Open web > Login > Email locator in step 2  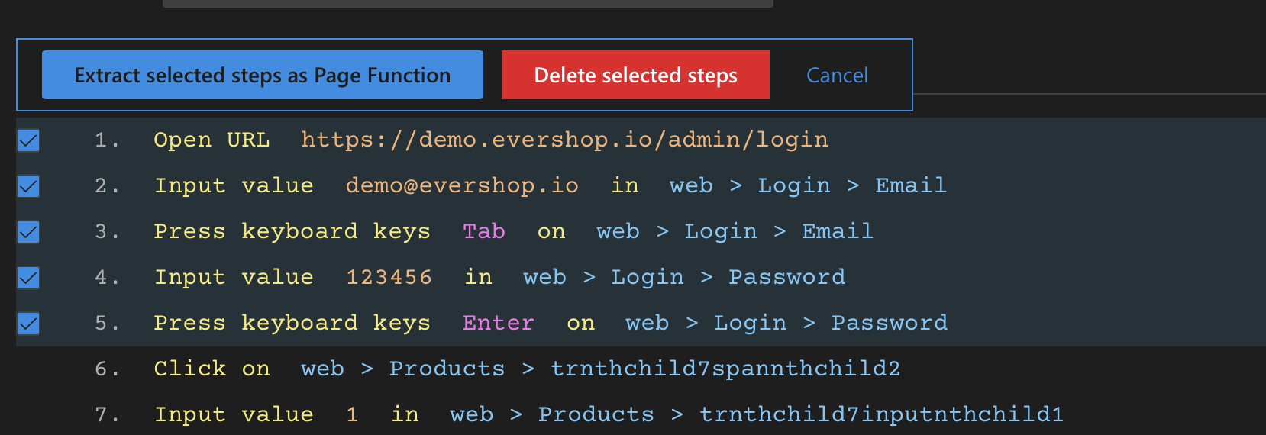(x=808, y=185)
